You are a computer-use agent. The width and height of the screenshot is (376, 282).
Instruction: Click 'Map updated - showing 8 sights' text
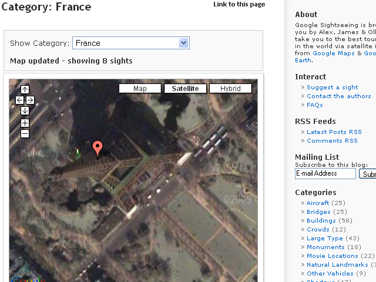(x=71, y=61)
